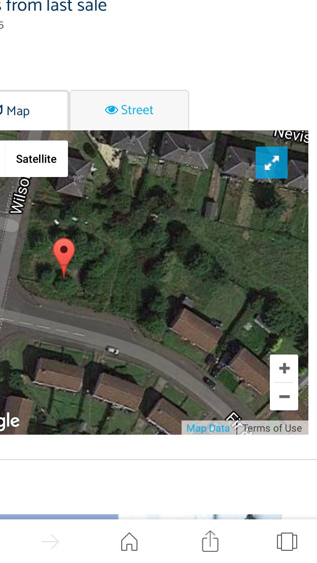Image resolution: width=317 pixels, height=563 pixels.
Task: Open the browser tabs overview icon
Action: click(287, 541)
